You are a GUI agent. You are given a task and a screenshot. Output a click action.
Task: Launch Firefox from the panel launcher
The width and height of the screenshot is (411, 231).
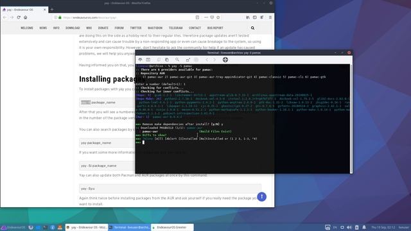(31, 227)
